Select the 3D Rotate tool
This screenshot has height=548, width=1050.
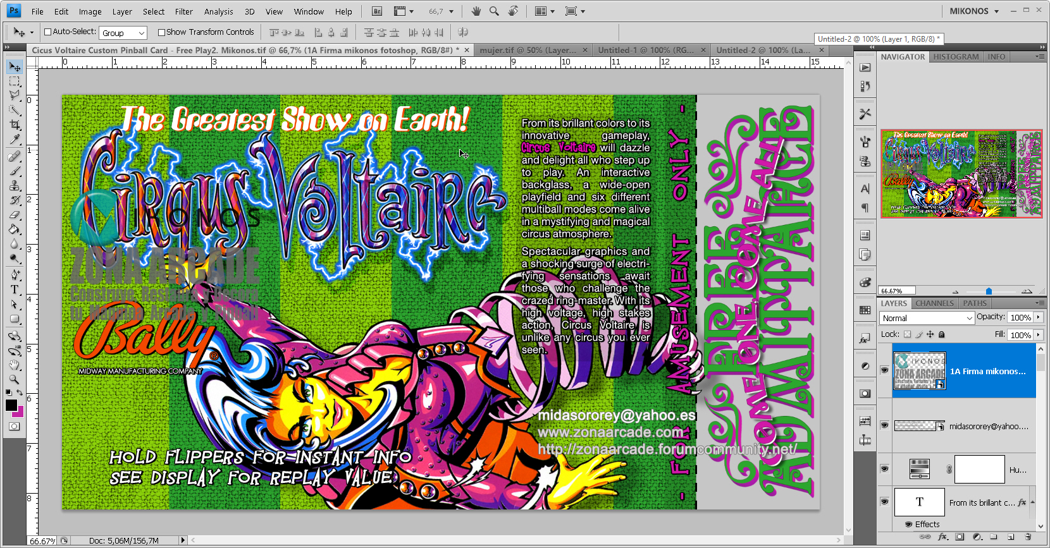tap(15, 336)
